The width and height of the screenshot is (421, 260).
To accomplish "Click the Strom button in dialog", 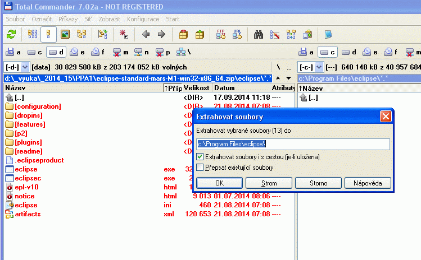I will pyautogui.click(x=269, y=183).
